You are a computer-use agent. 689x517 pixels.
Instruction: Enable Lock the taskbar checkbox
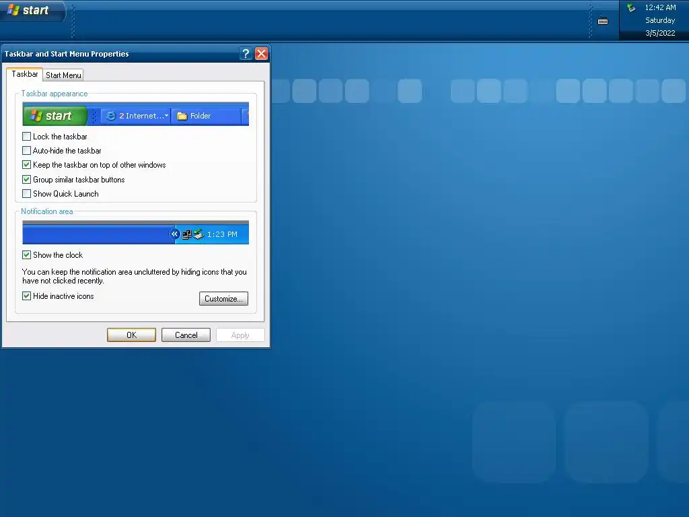point(26,136)
